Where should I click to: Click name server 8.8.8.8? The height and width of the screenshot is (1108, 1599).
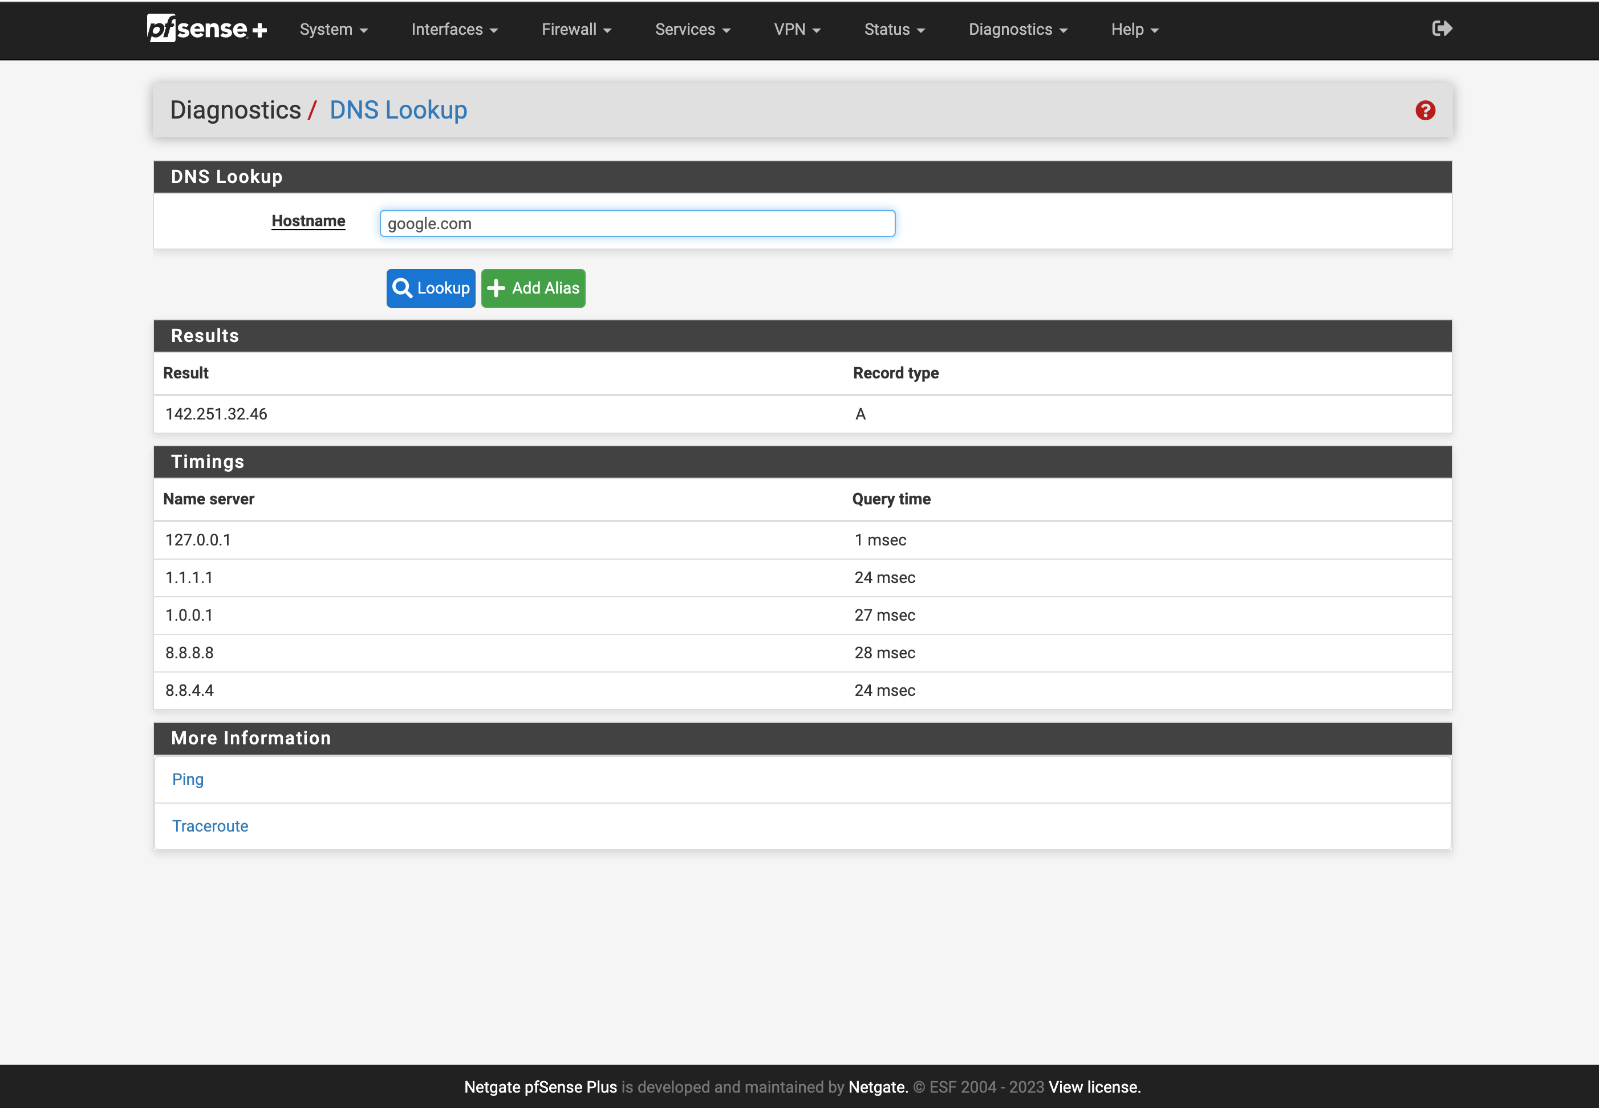189,653
